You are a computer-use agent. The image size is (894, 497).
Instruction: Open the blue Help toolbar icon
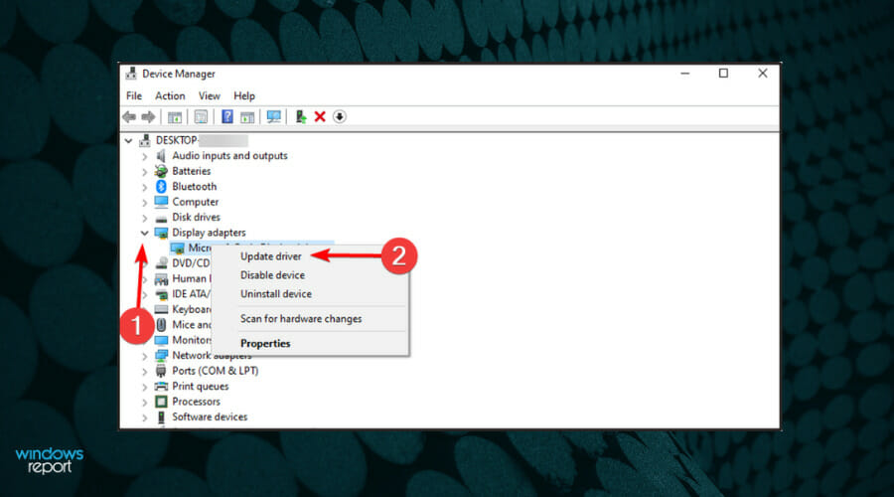point(226,117)
